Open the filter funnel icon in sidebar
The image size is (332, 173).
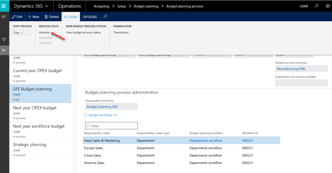point(4,40)
